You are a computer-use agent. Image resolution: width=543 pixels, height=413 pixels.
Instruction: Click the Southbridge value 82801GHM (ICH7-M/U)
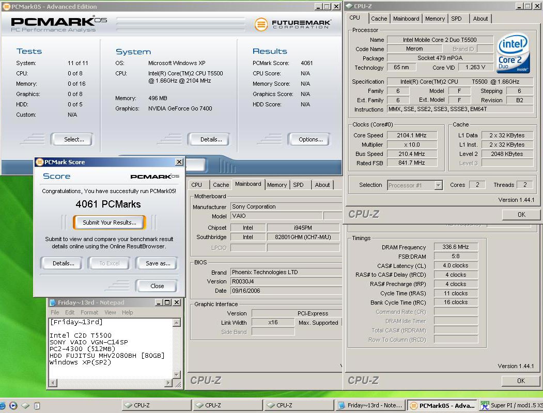[x=303, y=237]
